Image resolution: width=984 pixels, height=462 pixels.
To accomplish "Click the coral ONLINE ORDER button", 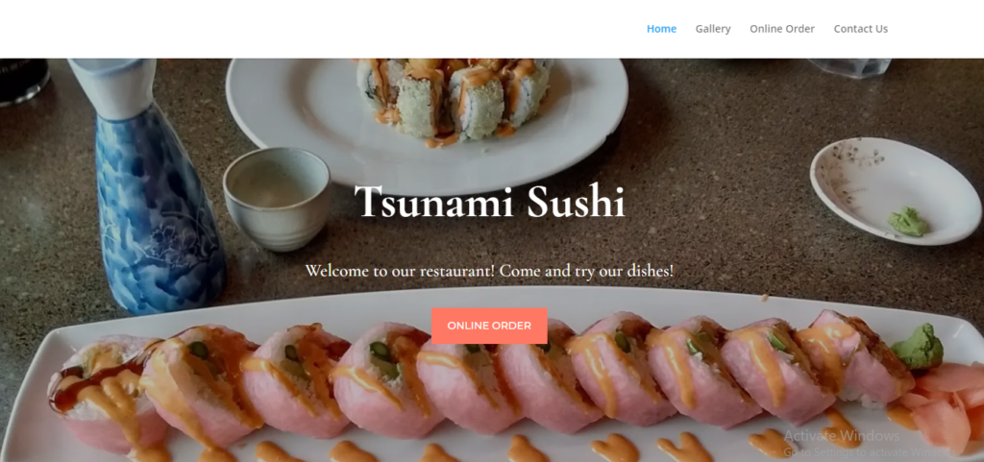I will (489, 326).
